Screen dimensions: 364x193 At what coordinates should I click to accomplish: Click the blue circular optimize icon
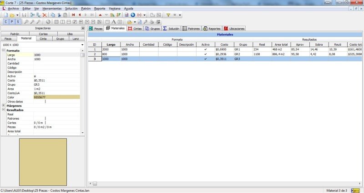click(133, 15)
